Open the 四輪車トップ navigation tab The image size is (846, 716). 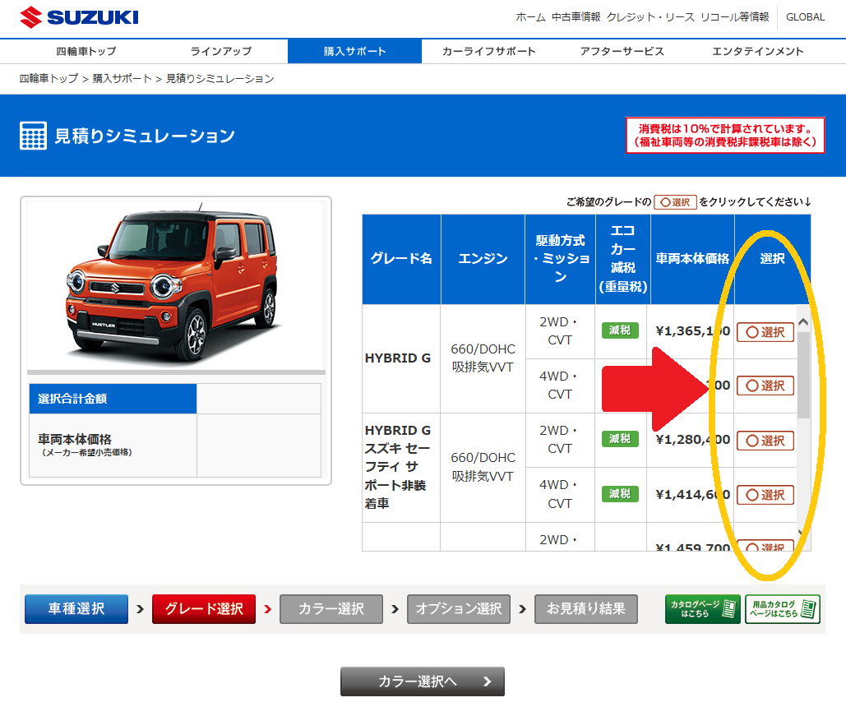86,51
